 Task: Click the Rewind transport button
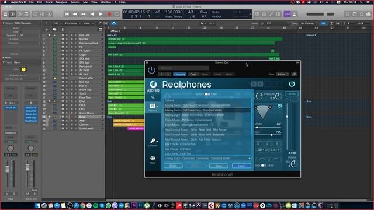[75, 14]
